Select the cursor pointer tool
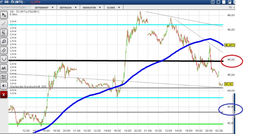This screenshot has height=134, width=255. click(x=4, y=15)
